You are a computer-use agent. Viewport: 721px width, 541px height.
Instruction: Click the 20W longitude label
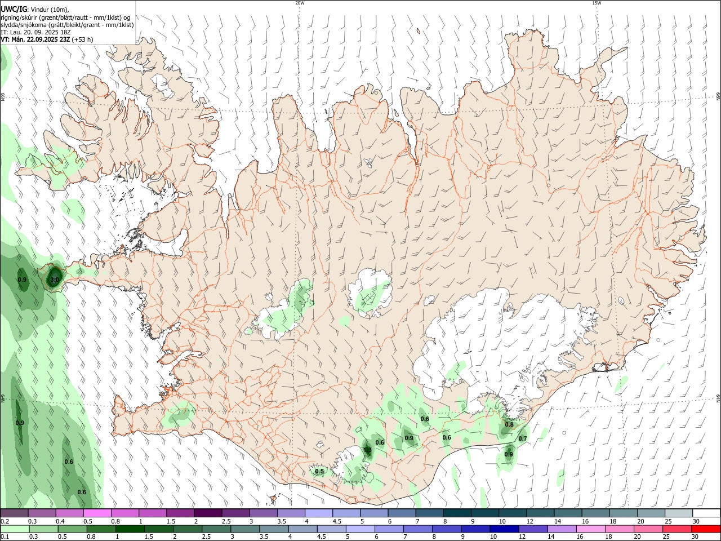[x=300, y=3]
